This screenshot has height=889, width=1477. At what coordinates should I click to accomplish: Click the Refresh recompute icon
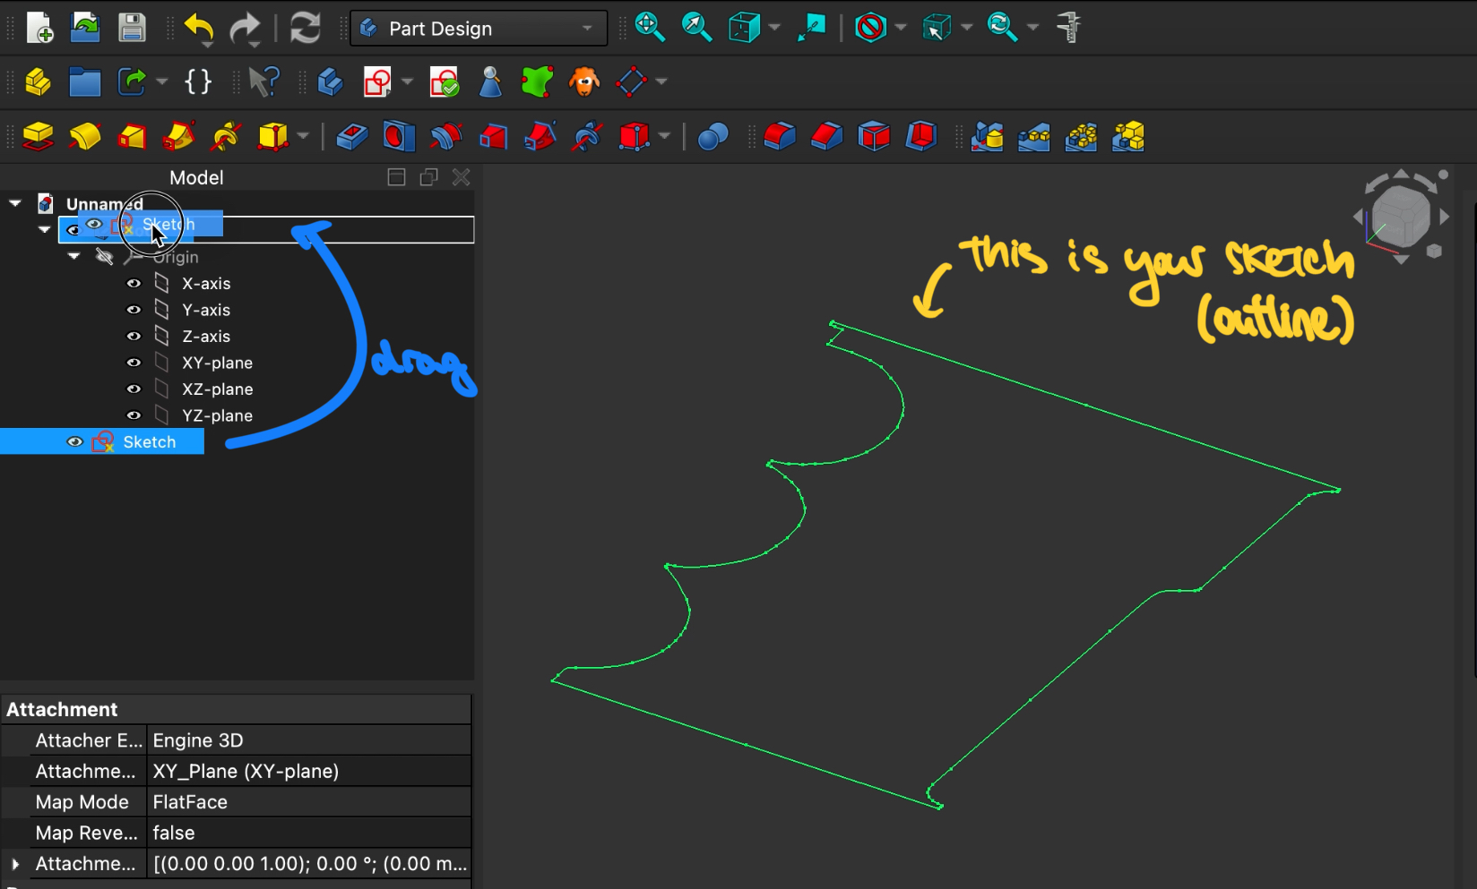[305, 28]
